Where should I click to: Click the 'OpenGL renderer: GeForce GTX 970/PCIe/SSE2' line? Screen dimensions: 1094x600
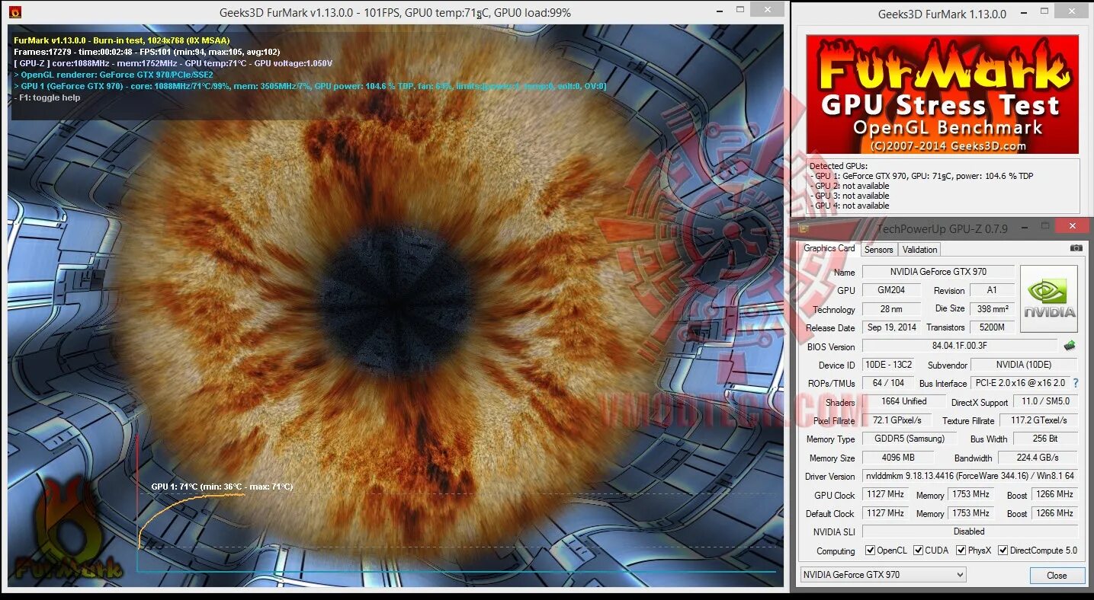click(x=114, y=75)
